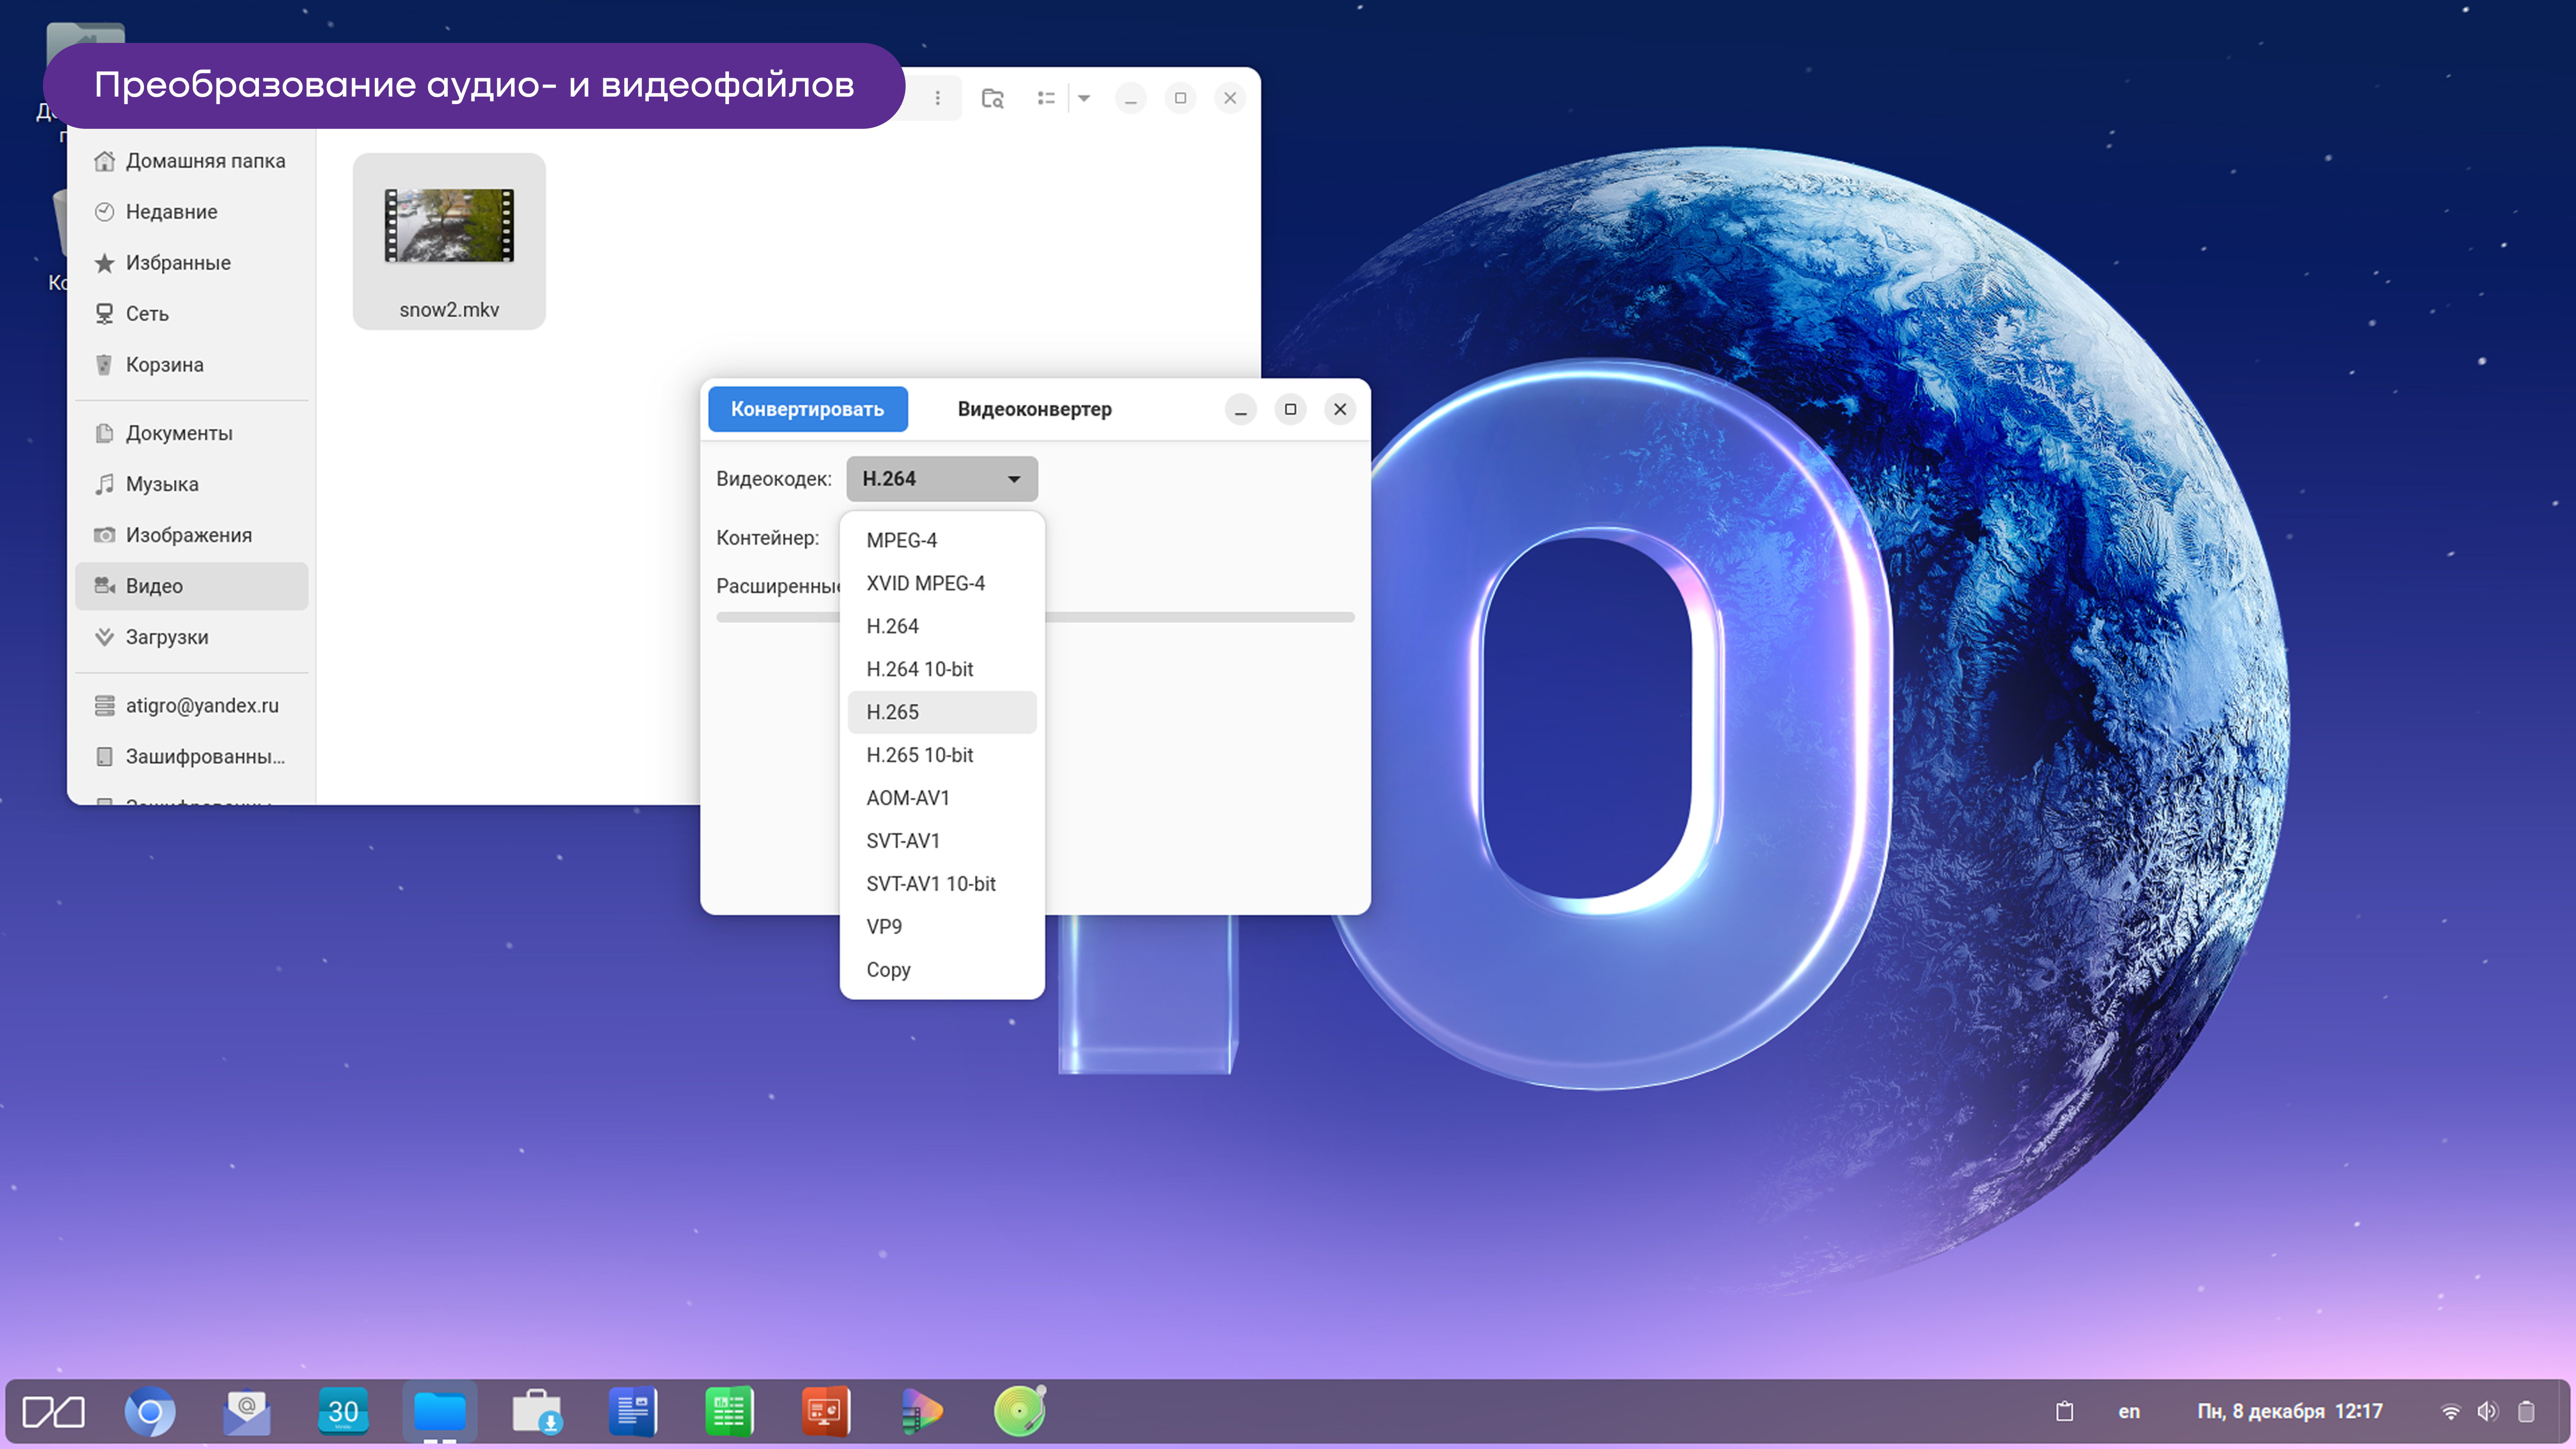This screenshot has height=1449, width=2576.
Task: Open the green spreadsheet app in taskbar
Action: pos(729,1411)
